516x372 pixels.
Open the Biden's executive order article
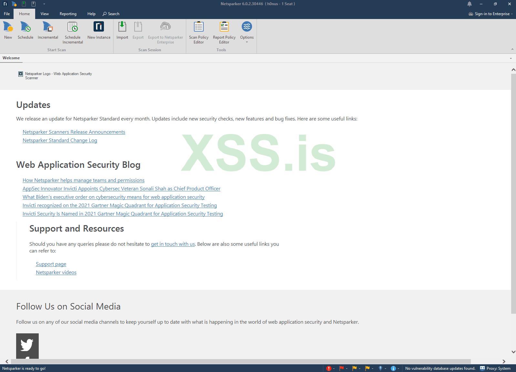point(114,197)
